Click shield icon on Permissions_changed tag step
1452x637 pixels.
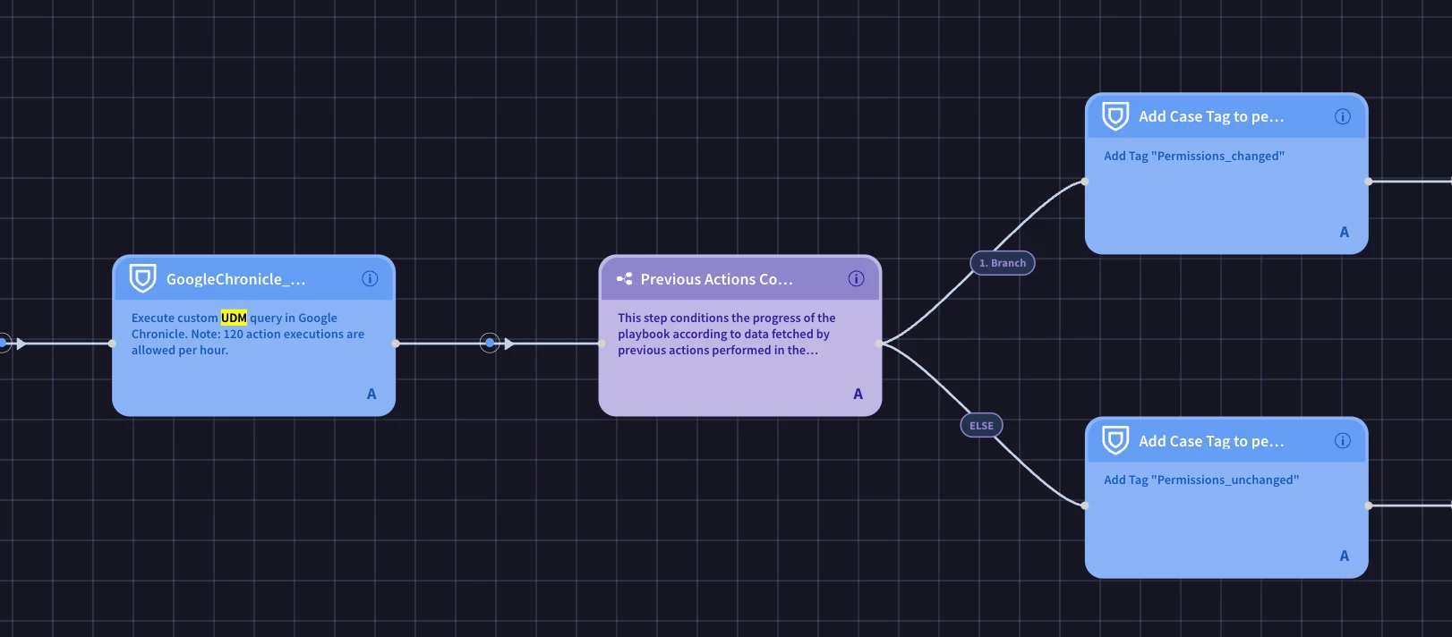1115,116
